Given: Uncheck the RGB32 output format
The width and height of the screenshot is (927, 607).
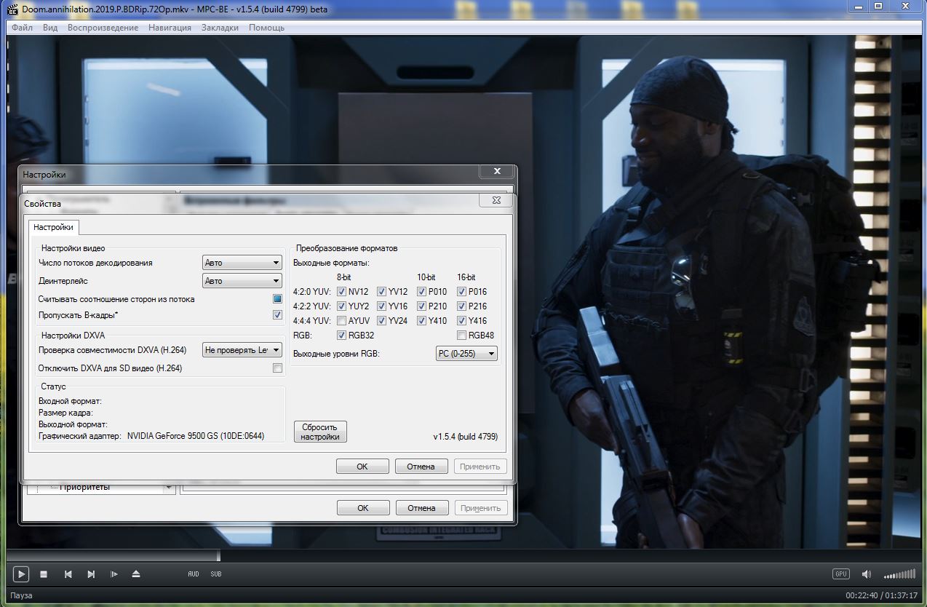Looking at the screenshot, I should [341, 336].
